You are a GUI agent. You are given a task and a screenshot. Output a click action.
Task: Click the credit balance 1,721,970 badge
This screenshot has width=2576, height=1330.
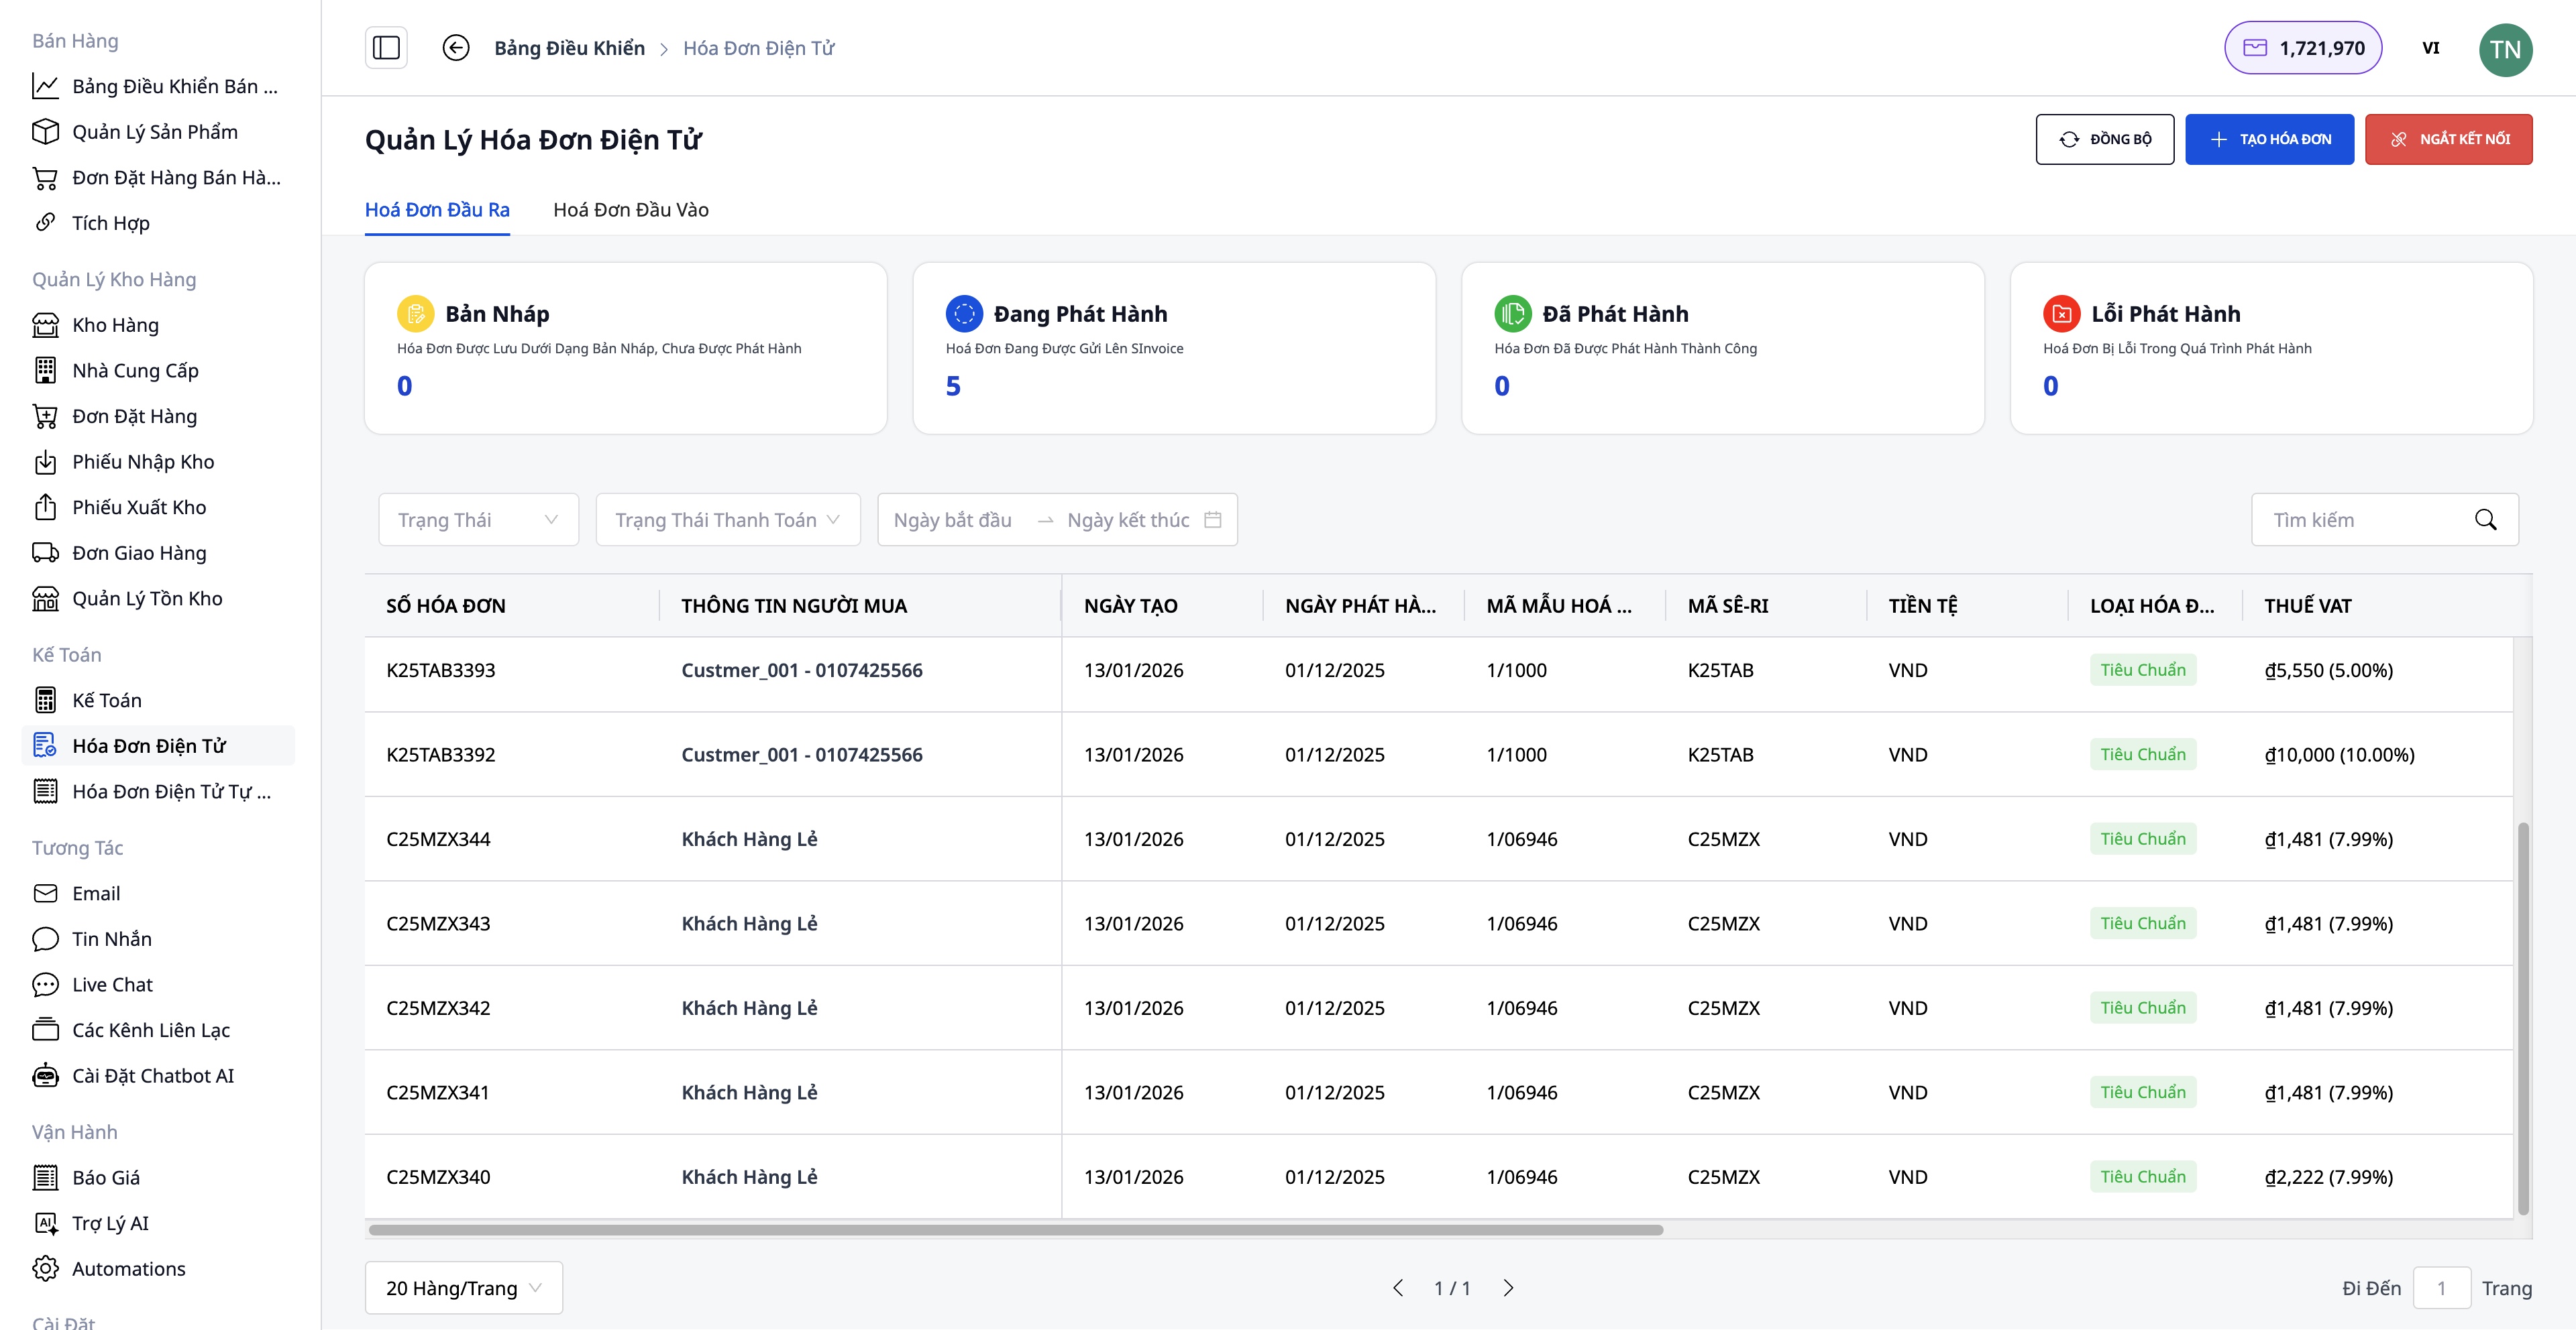tap(2303, 48)
